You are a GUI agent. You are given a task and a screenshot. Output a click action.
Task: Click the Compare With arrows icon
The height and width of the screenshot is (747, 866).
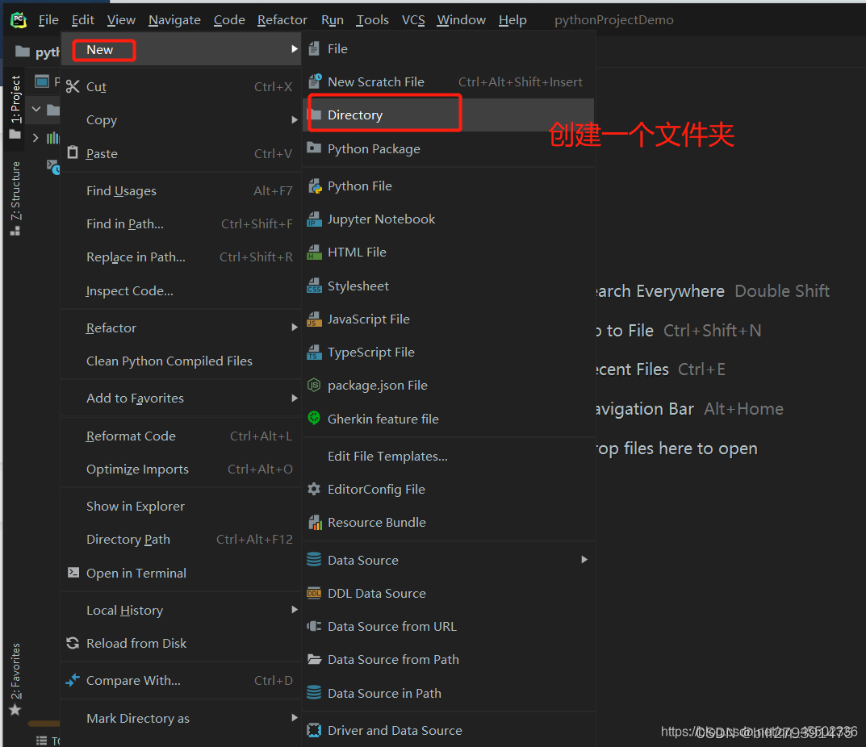point(73,680)
